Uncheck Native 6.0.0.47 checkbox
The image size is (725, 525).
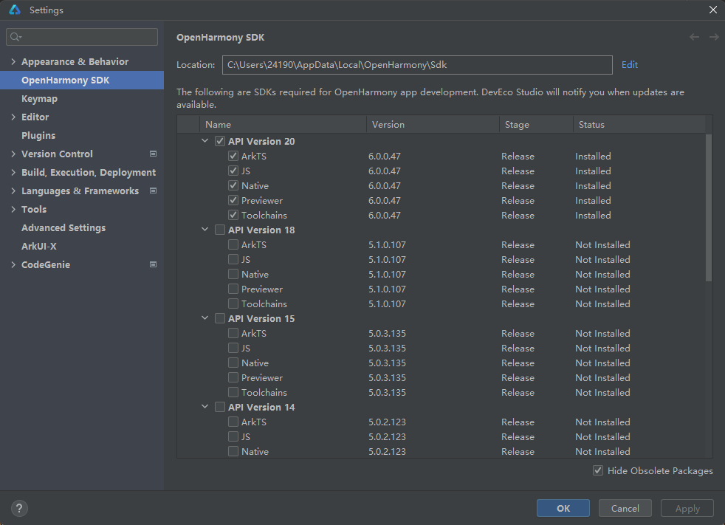233,185
